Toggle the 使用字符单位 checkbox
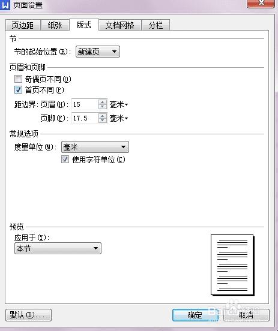This screenshot has width=278, height=331. pos(65,160)
